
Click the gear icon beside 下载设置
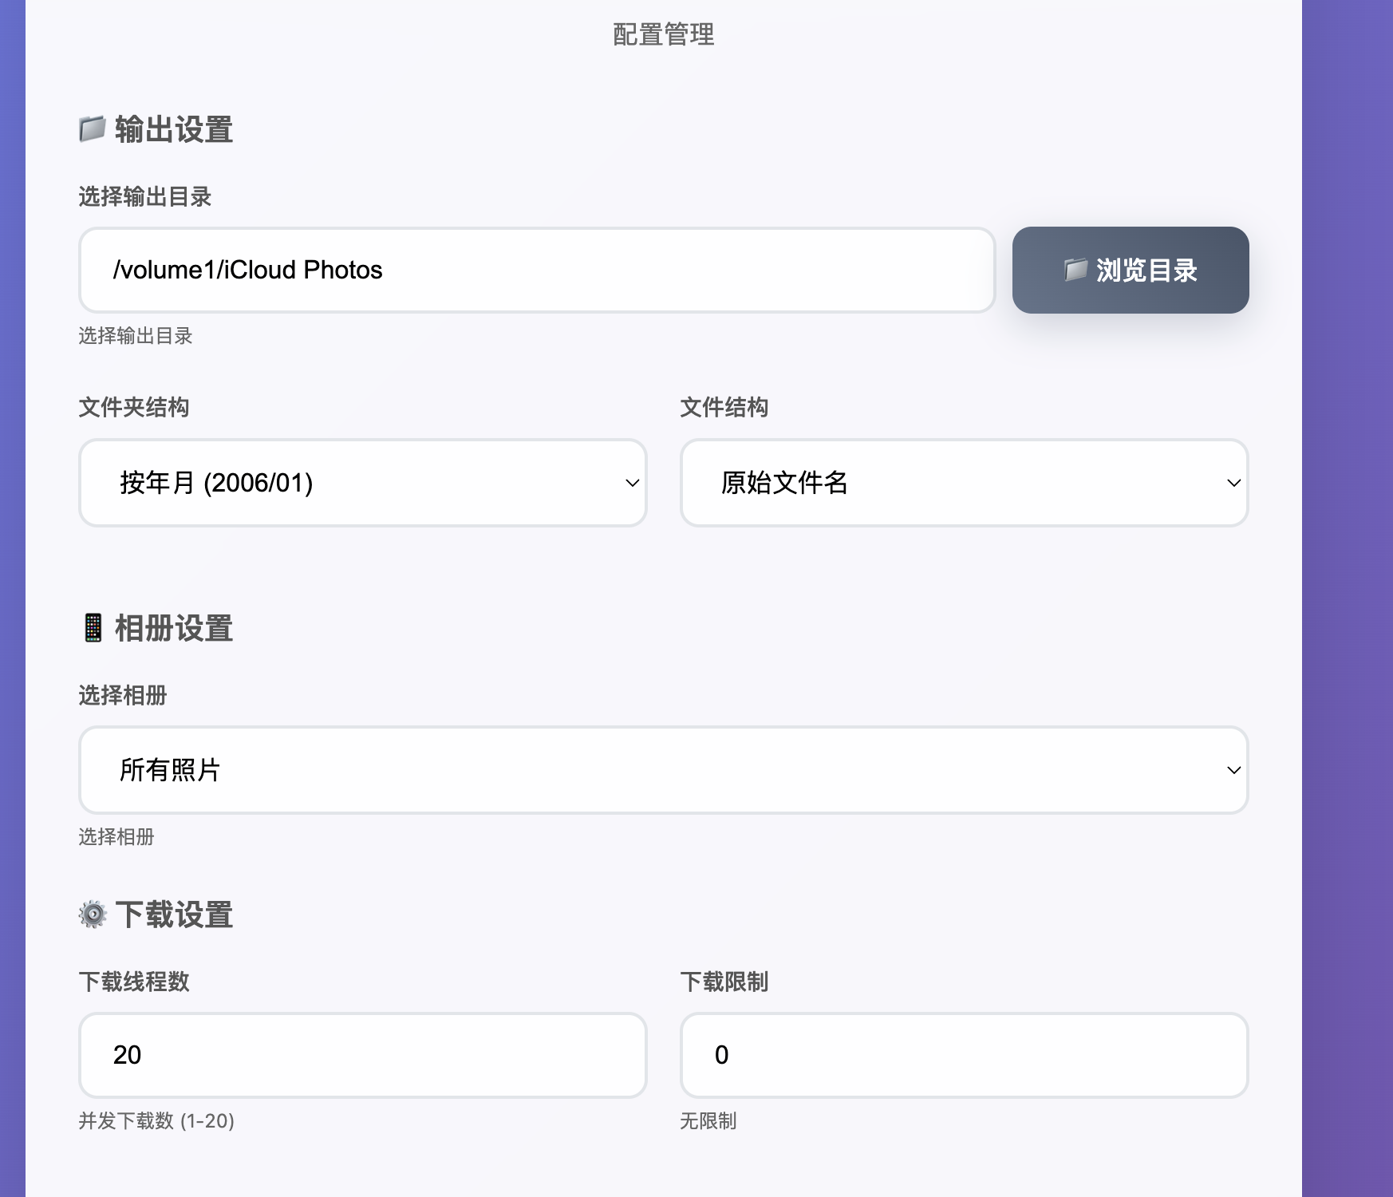tap(93, 914)
